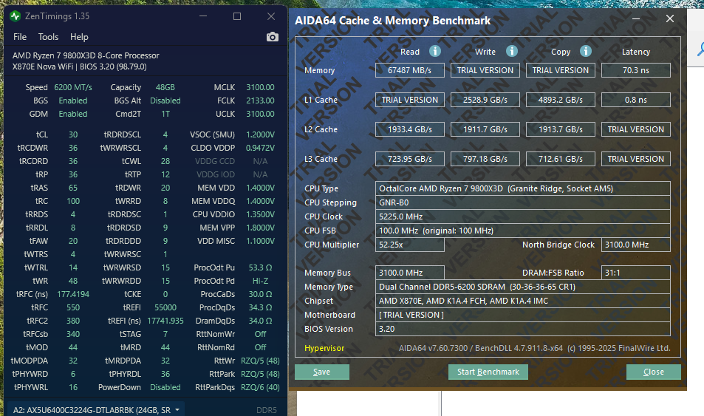
Task: Click the CPU FSB 100.0 MHz field
Action: (522, 231)
